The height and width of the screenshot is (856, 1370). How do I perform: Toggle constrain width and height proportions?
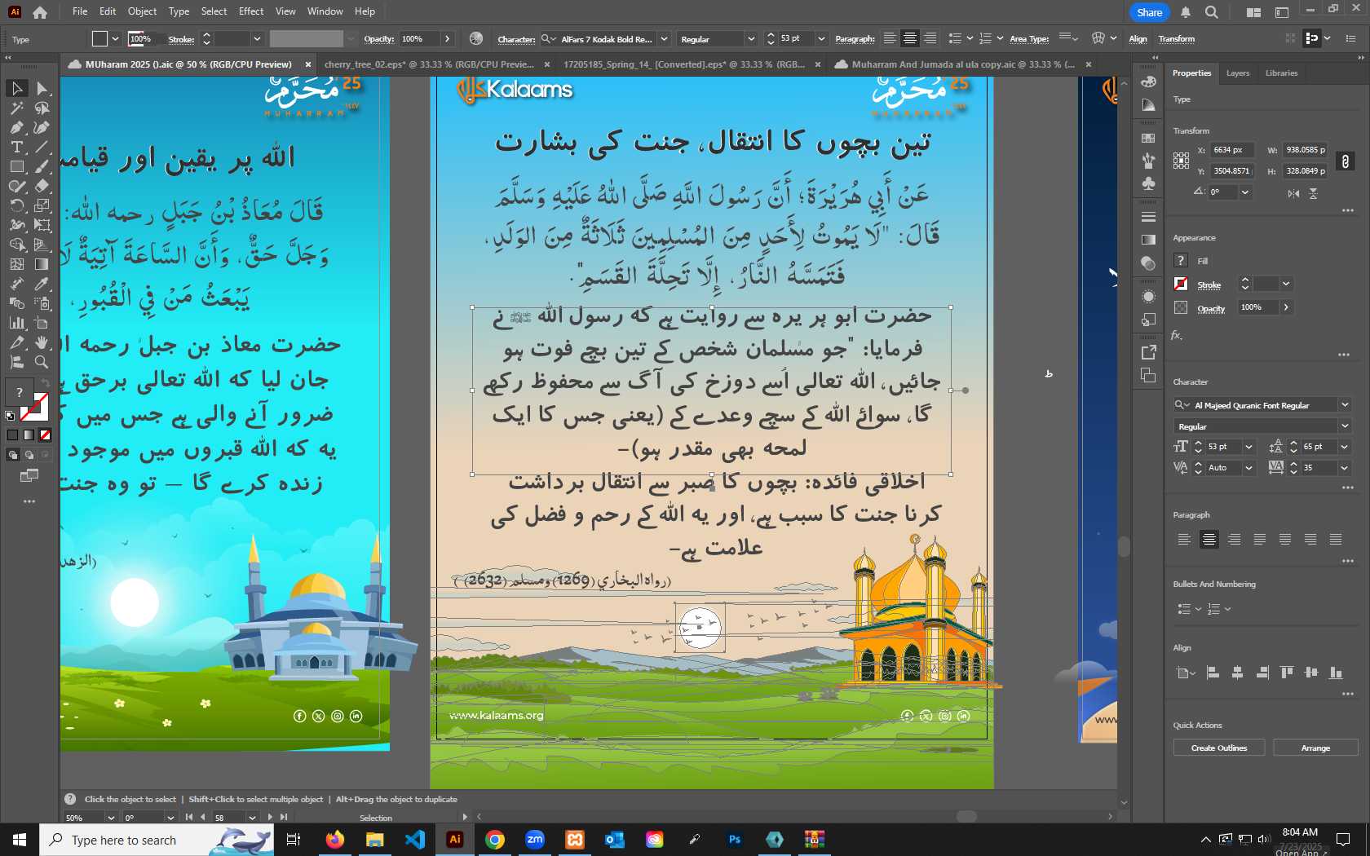pos(1346,161)
